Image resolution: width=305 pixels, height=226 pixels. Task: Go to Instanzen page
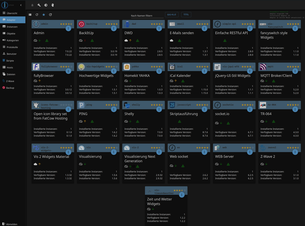click(13, 27)
